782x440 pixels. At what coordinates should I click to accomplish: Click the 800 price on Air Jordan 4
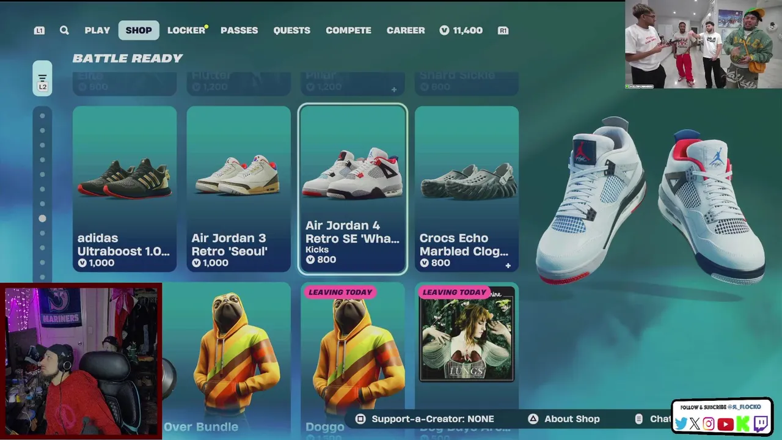pos(321,260)
